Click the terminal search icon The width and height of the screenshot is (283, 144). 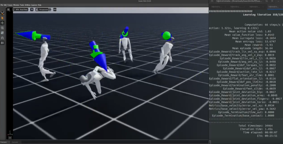pyautogui.click(x=267, y=2)
